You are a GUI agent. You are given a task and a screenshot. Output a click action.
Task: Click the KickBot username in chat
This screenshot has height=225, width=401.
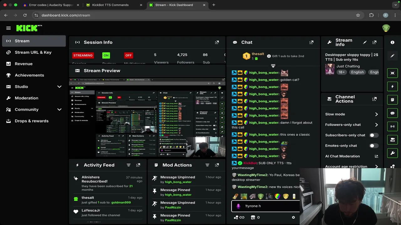250,163
